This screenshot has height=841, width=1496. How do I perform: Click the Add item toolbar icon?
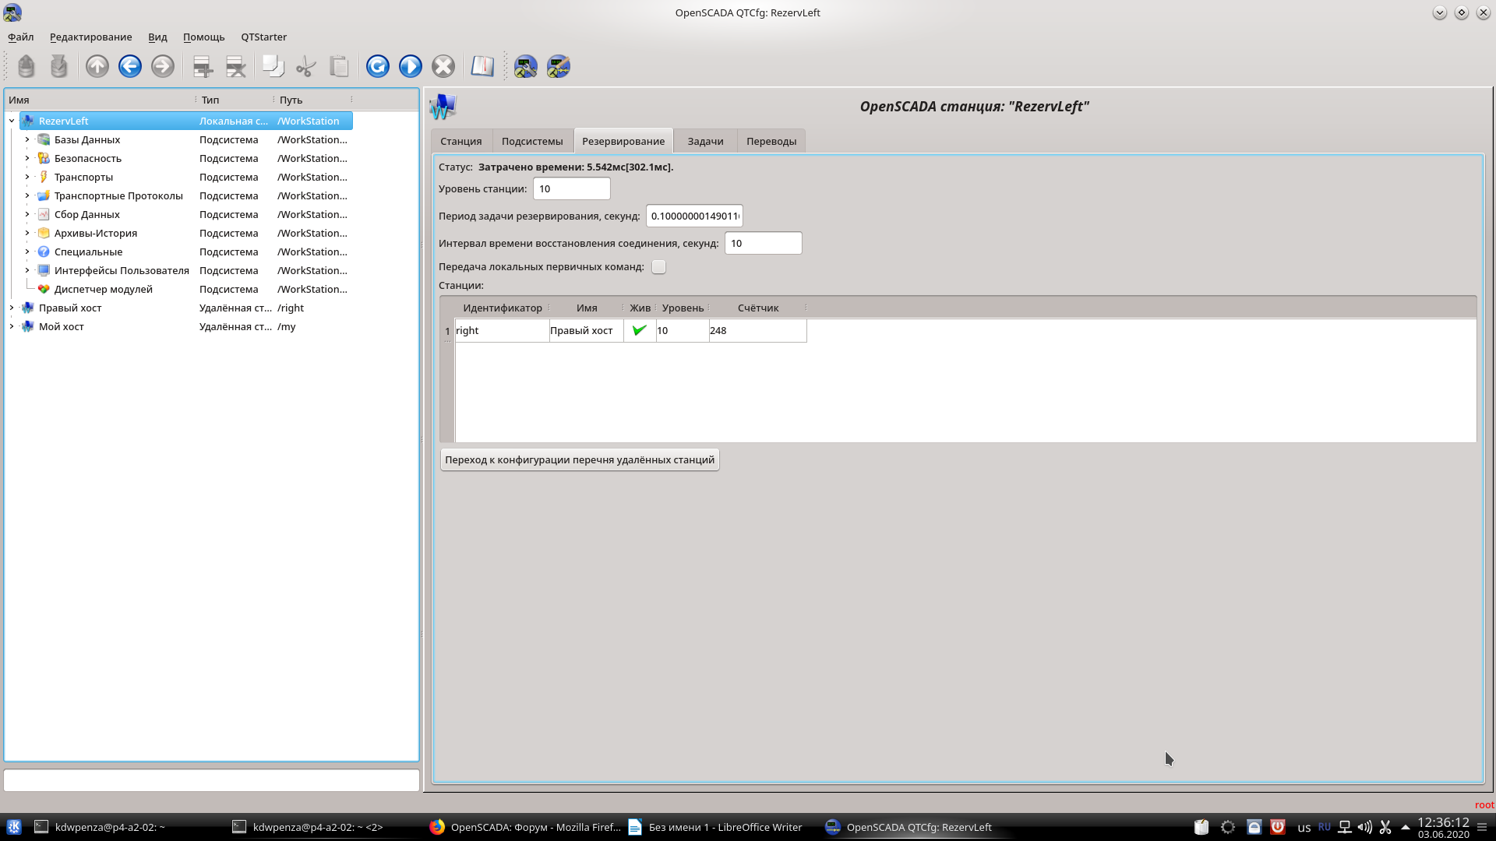[203, 66]
